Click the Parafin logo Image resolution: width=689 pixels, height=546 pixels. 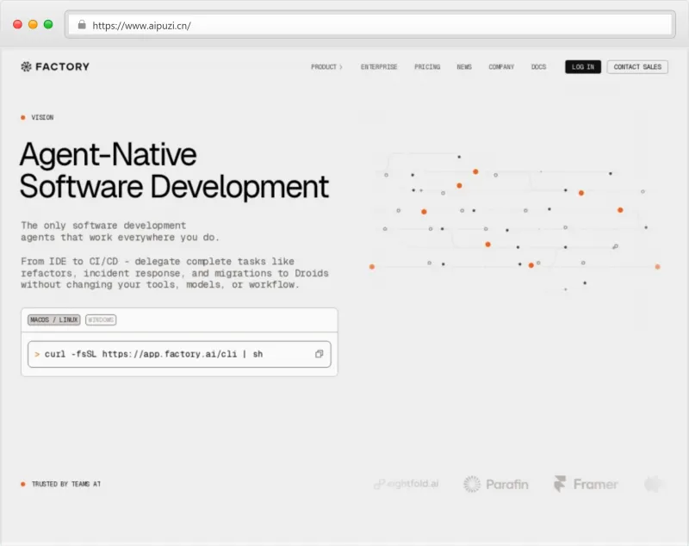click(495, 484)
